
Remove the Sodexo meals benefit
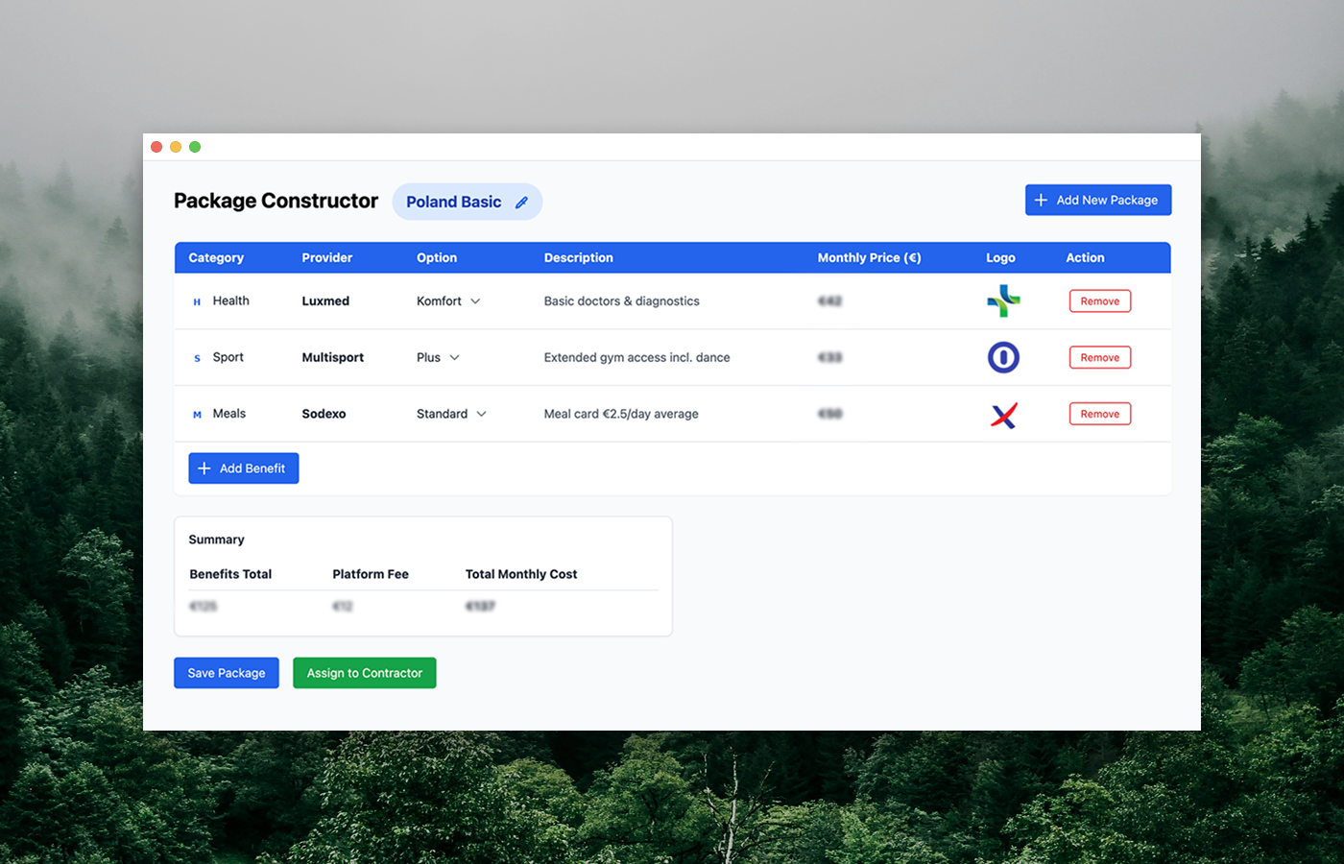[1100, 415]
